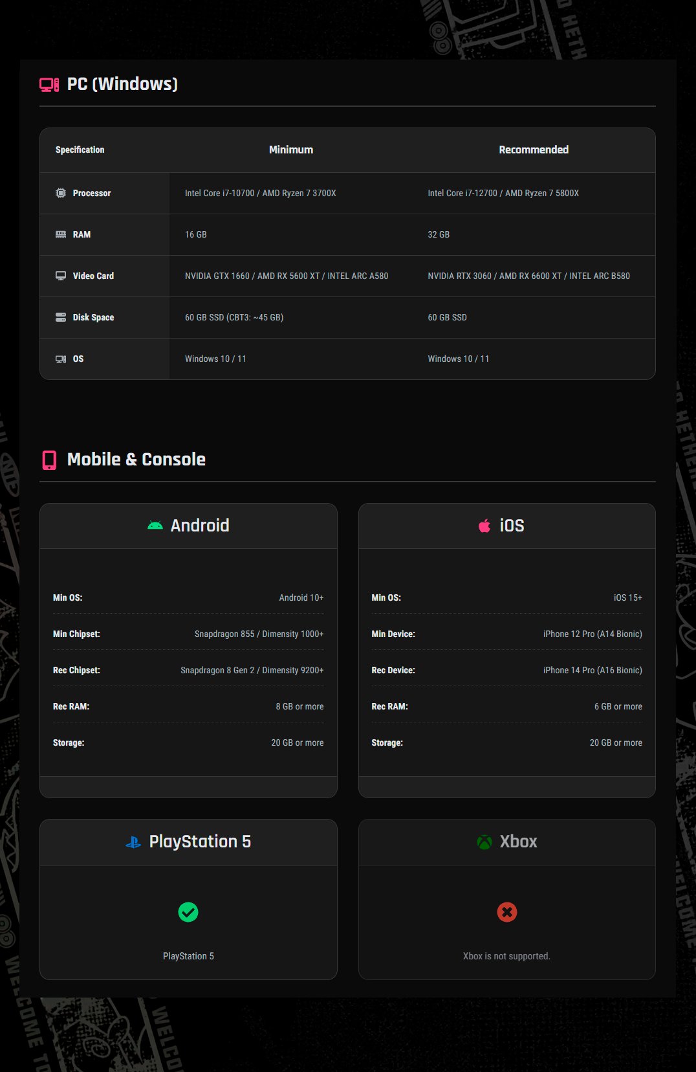Select 'Snapdragon 855 / Dimensity 1000+'
This screenshot has width=696, height=1072.
coord(259,634)
